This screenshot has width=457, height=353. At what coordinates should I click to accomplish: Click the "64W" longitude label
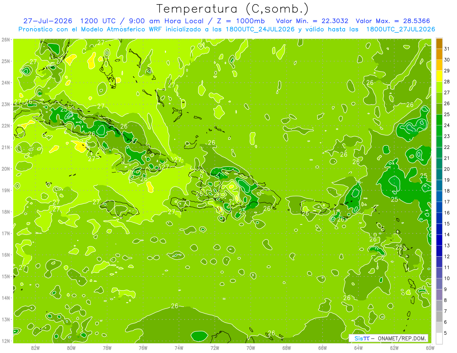coord(358,348)
